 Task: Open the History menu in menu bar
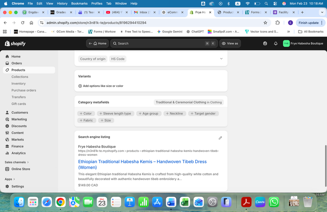click(62, 4)
